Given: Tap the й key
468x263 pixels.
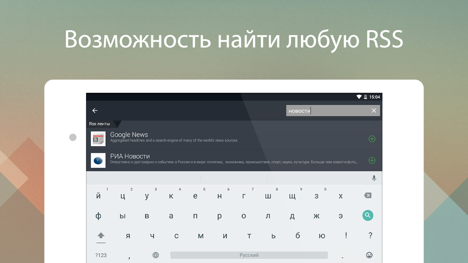Looking at the screenshot, I should [98, 196].
